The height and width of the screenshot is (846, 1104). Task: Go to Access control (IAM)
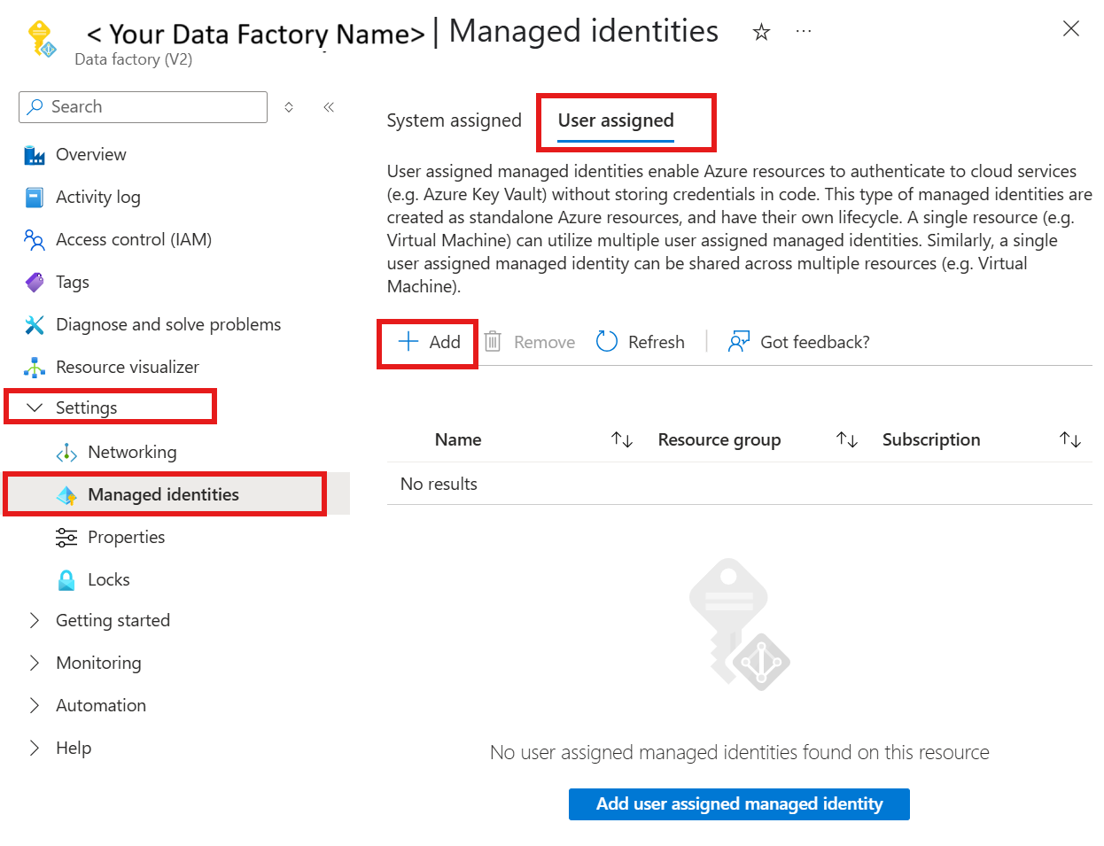click(x=133, y=240)
